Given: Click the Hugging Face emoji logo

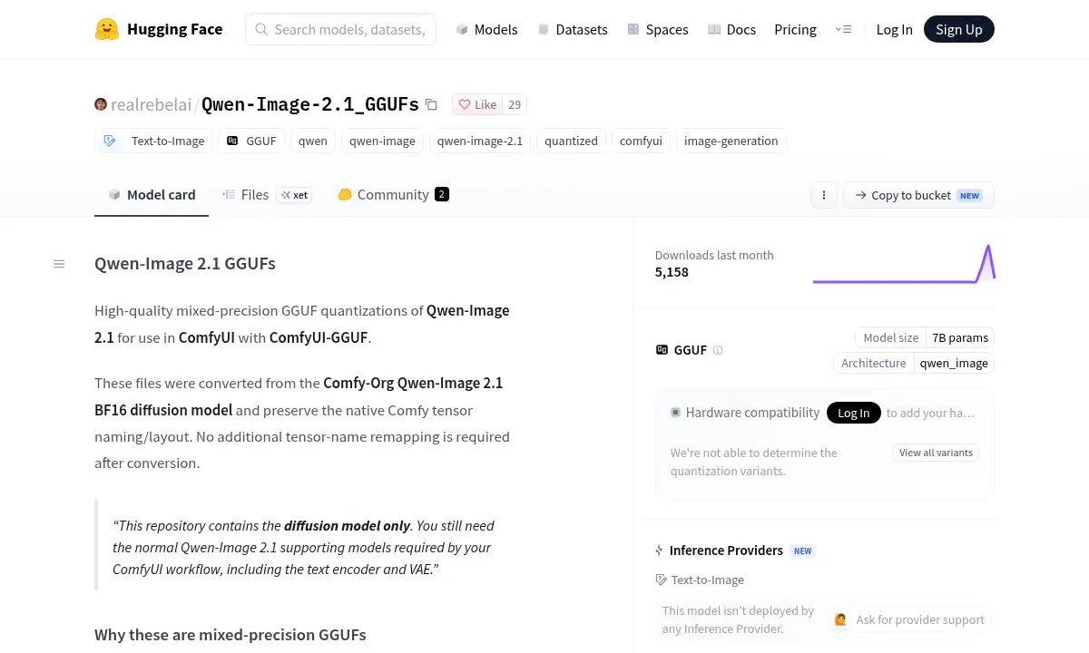Looking at the screenshot, I should 107,29.
